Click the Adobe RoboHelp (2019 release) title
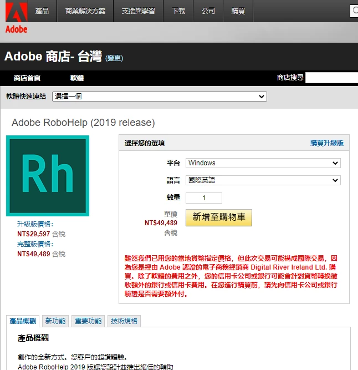Image resolution: width=358 pixels, height=370 pixels. click(83, 123)
